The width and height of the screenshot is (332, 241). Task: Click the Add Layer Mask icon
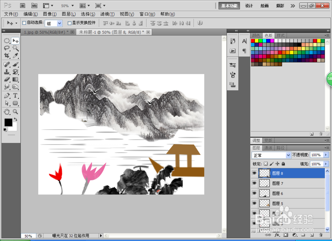286,235
